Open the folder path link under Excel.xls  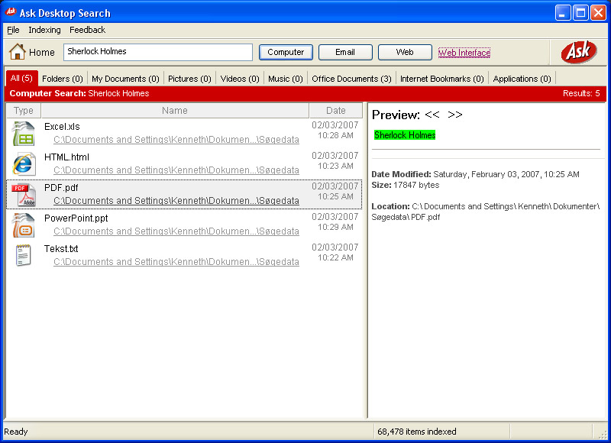[x=176, y=140]
